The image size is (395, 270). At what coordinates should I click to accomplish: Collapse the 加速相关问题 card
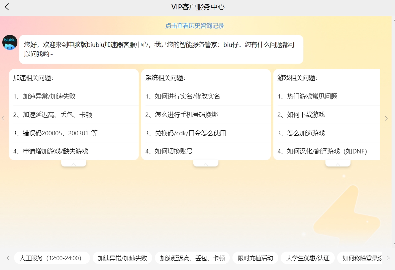[74, 164]
